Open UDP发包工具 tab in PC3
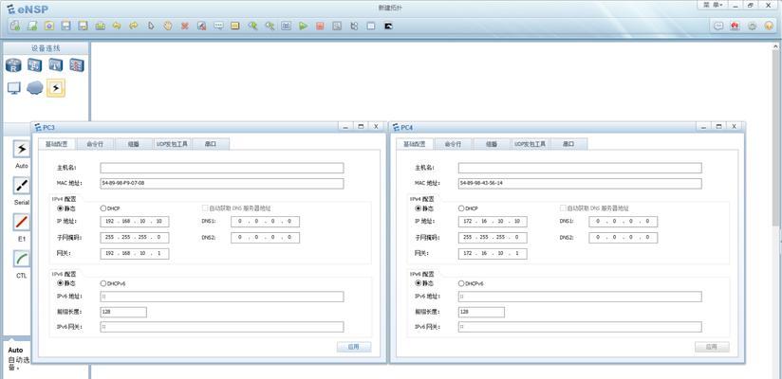 click(x=173, y=144)
